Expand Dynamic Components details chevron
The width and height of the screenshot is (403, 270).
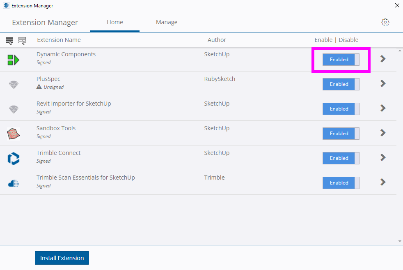[383, 59]
